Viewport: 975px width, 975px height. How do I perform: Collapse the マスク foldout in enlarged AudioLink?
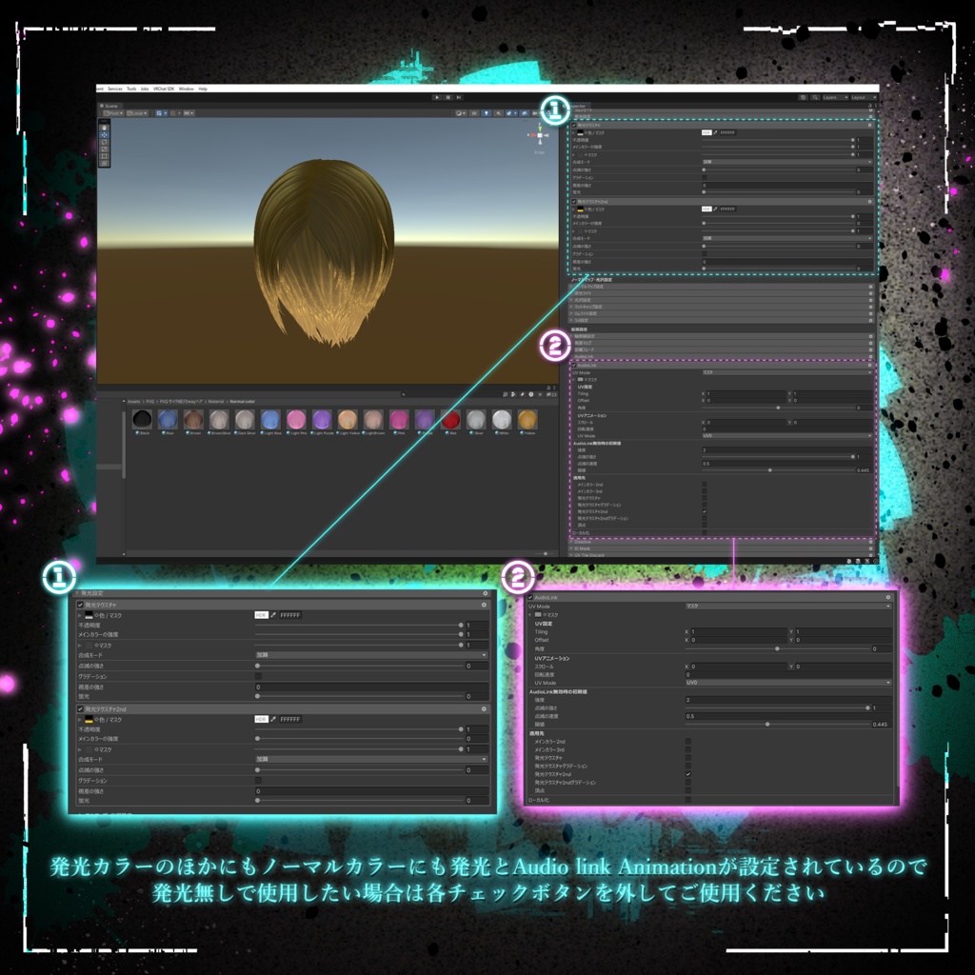tap(531, 614)
